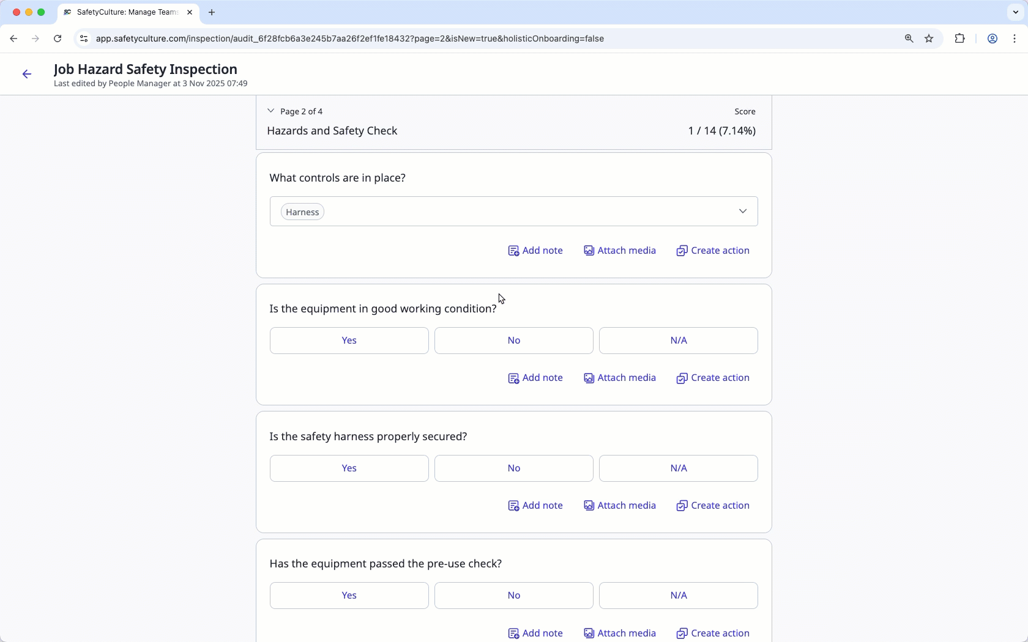Image resolution: width=1028 pixels, height=642 pixels.
Task: Answer N/A for pre-use check passed
Action: click(x=679, y=596)
